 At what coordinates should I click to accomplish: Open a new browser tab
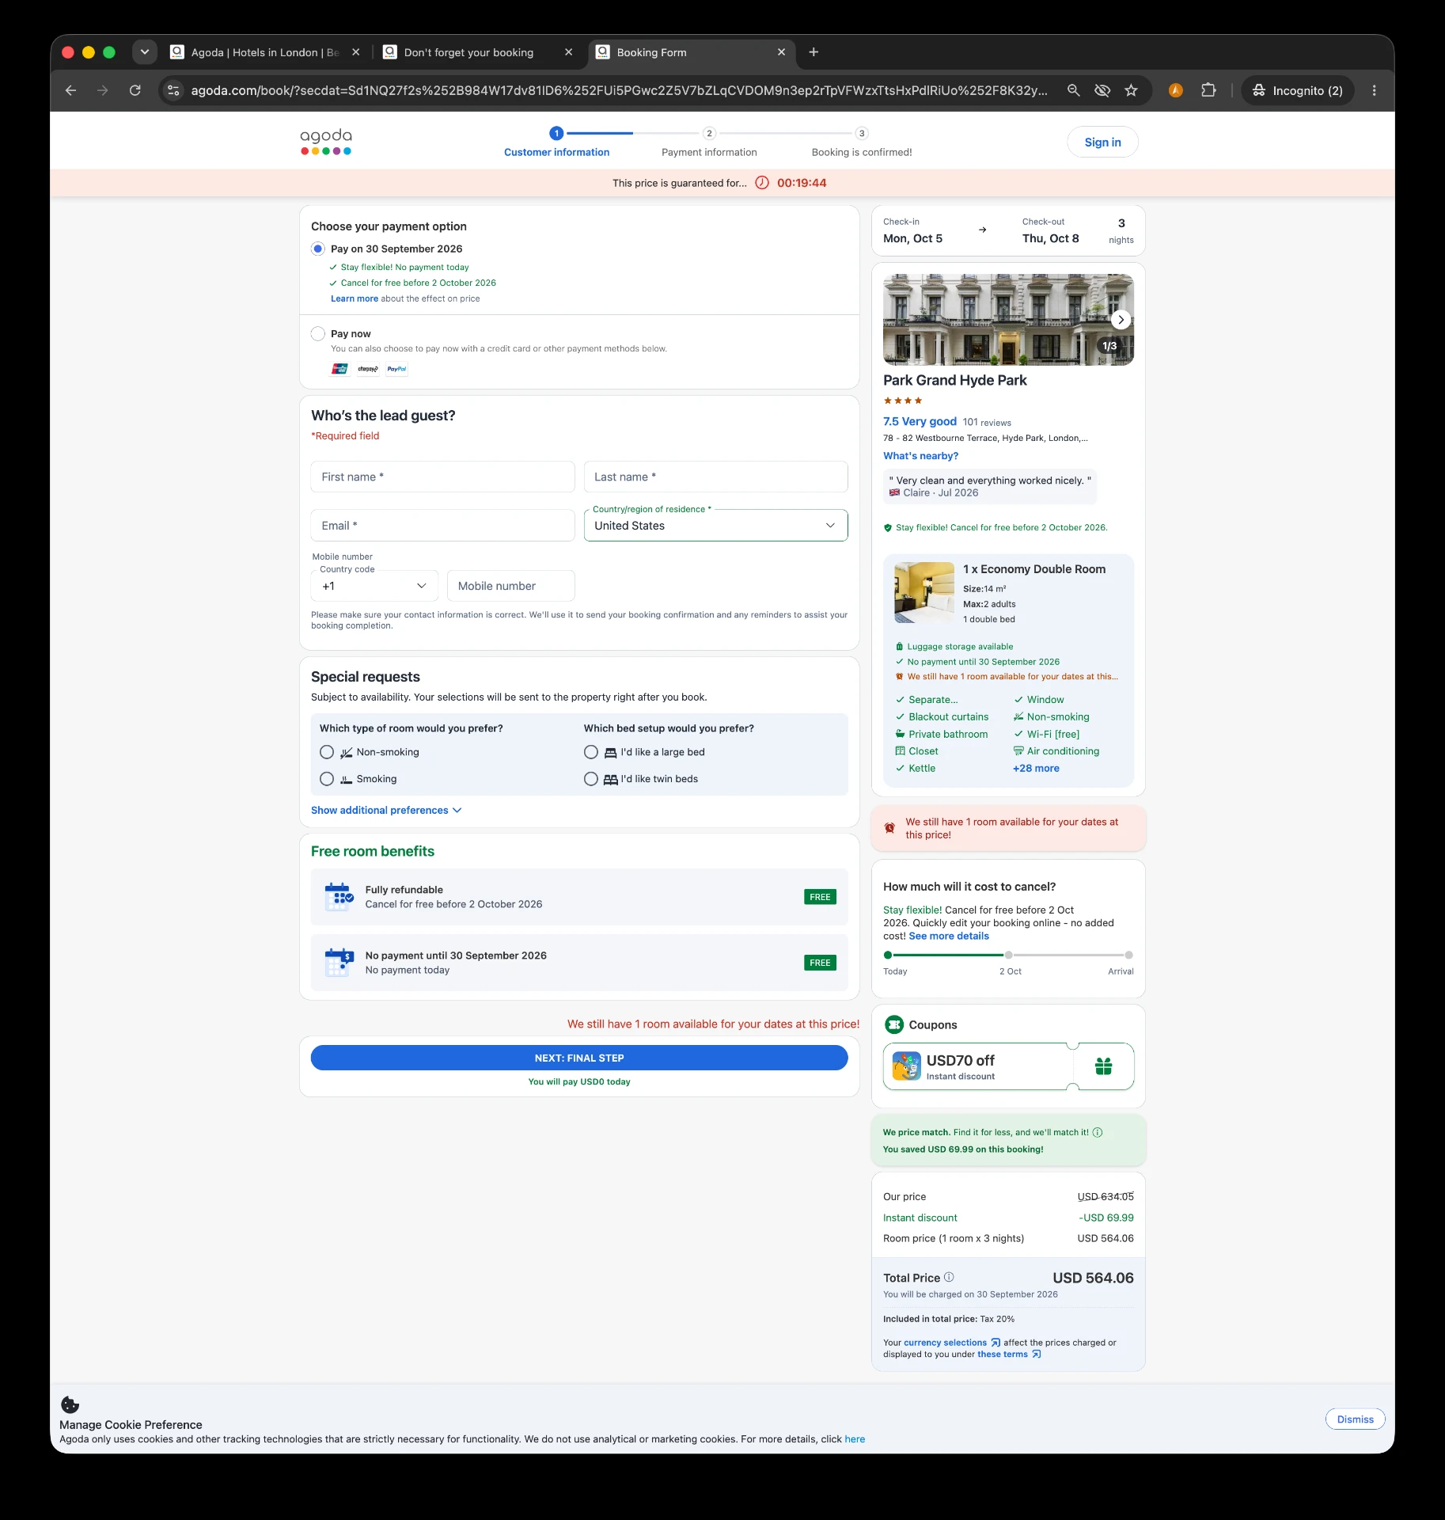(814, 52)
